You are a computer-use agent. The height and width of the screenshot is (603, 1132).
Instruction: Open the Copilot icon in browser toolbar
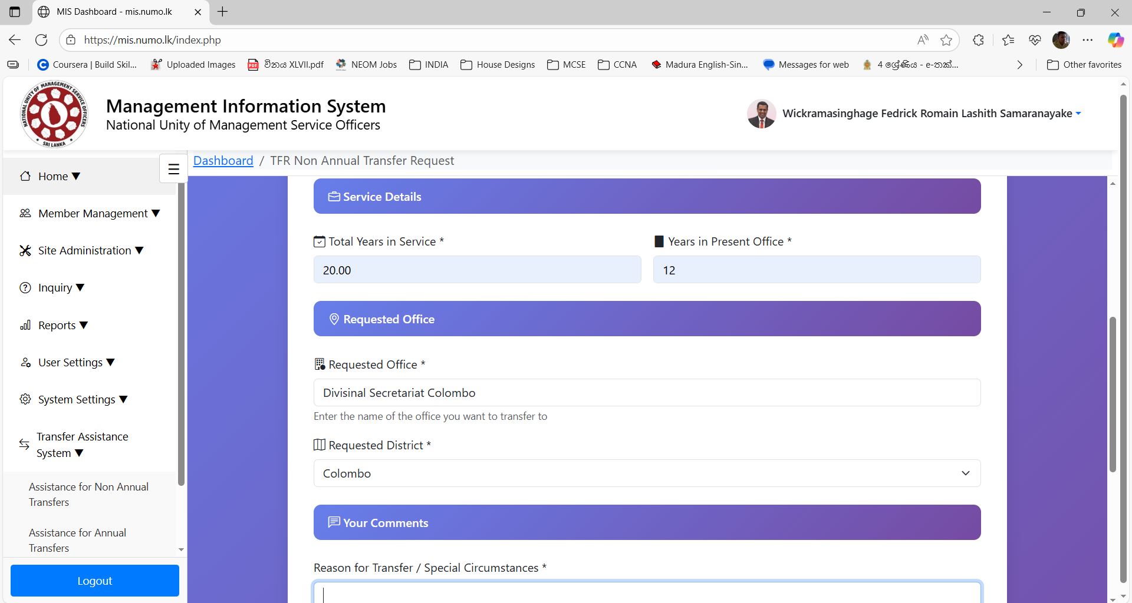(x=1115, y=40)
